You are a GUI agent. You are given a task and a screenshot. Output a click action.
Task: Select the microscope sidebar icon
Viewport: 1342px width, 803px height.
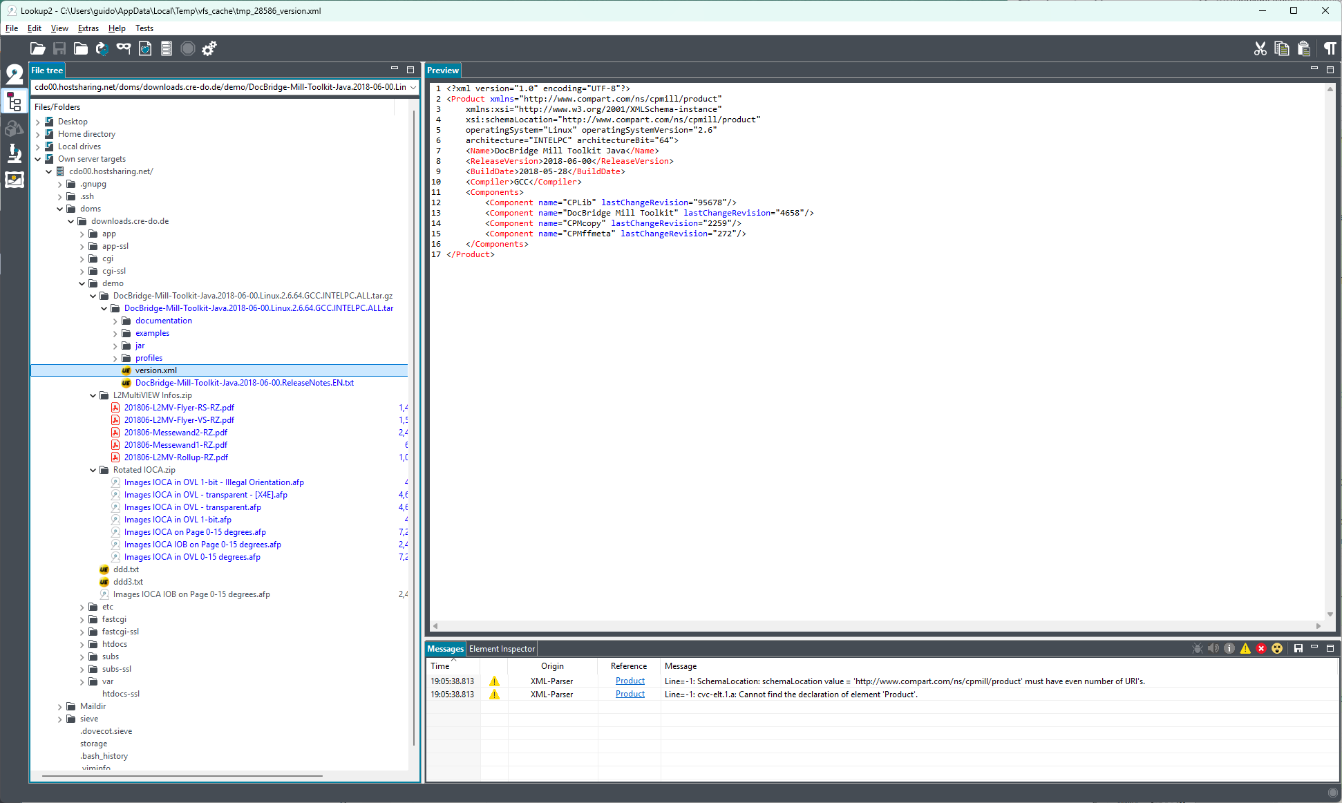point(14,153)
